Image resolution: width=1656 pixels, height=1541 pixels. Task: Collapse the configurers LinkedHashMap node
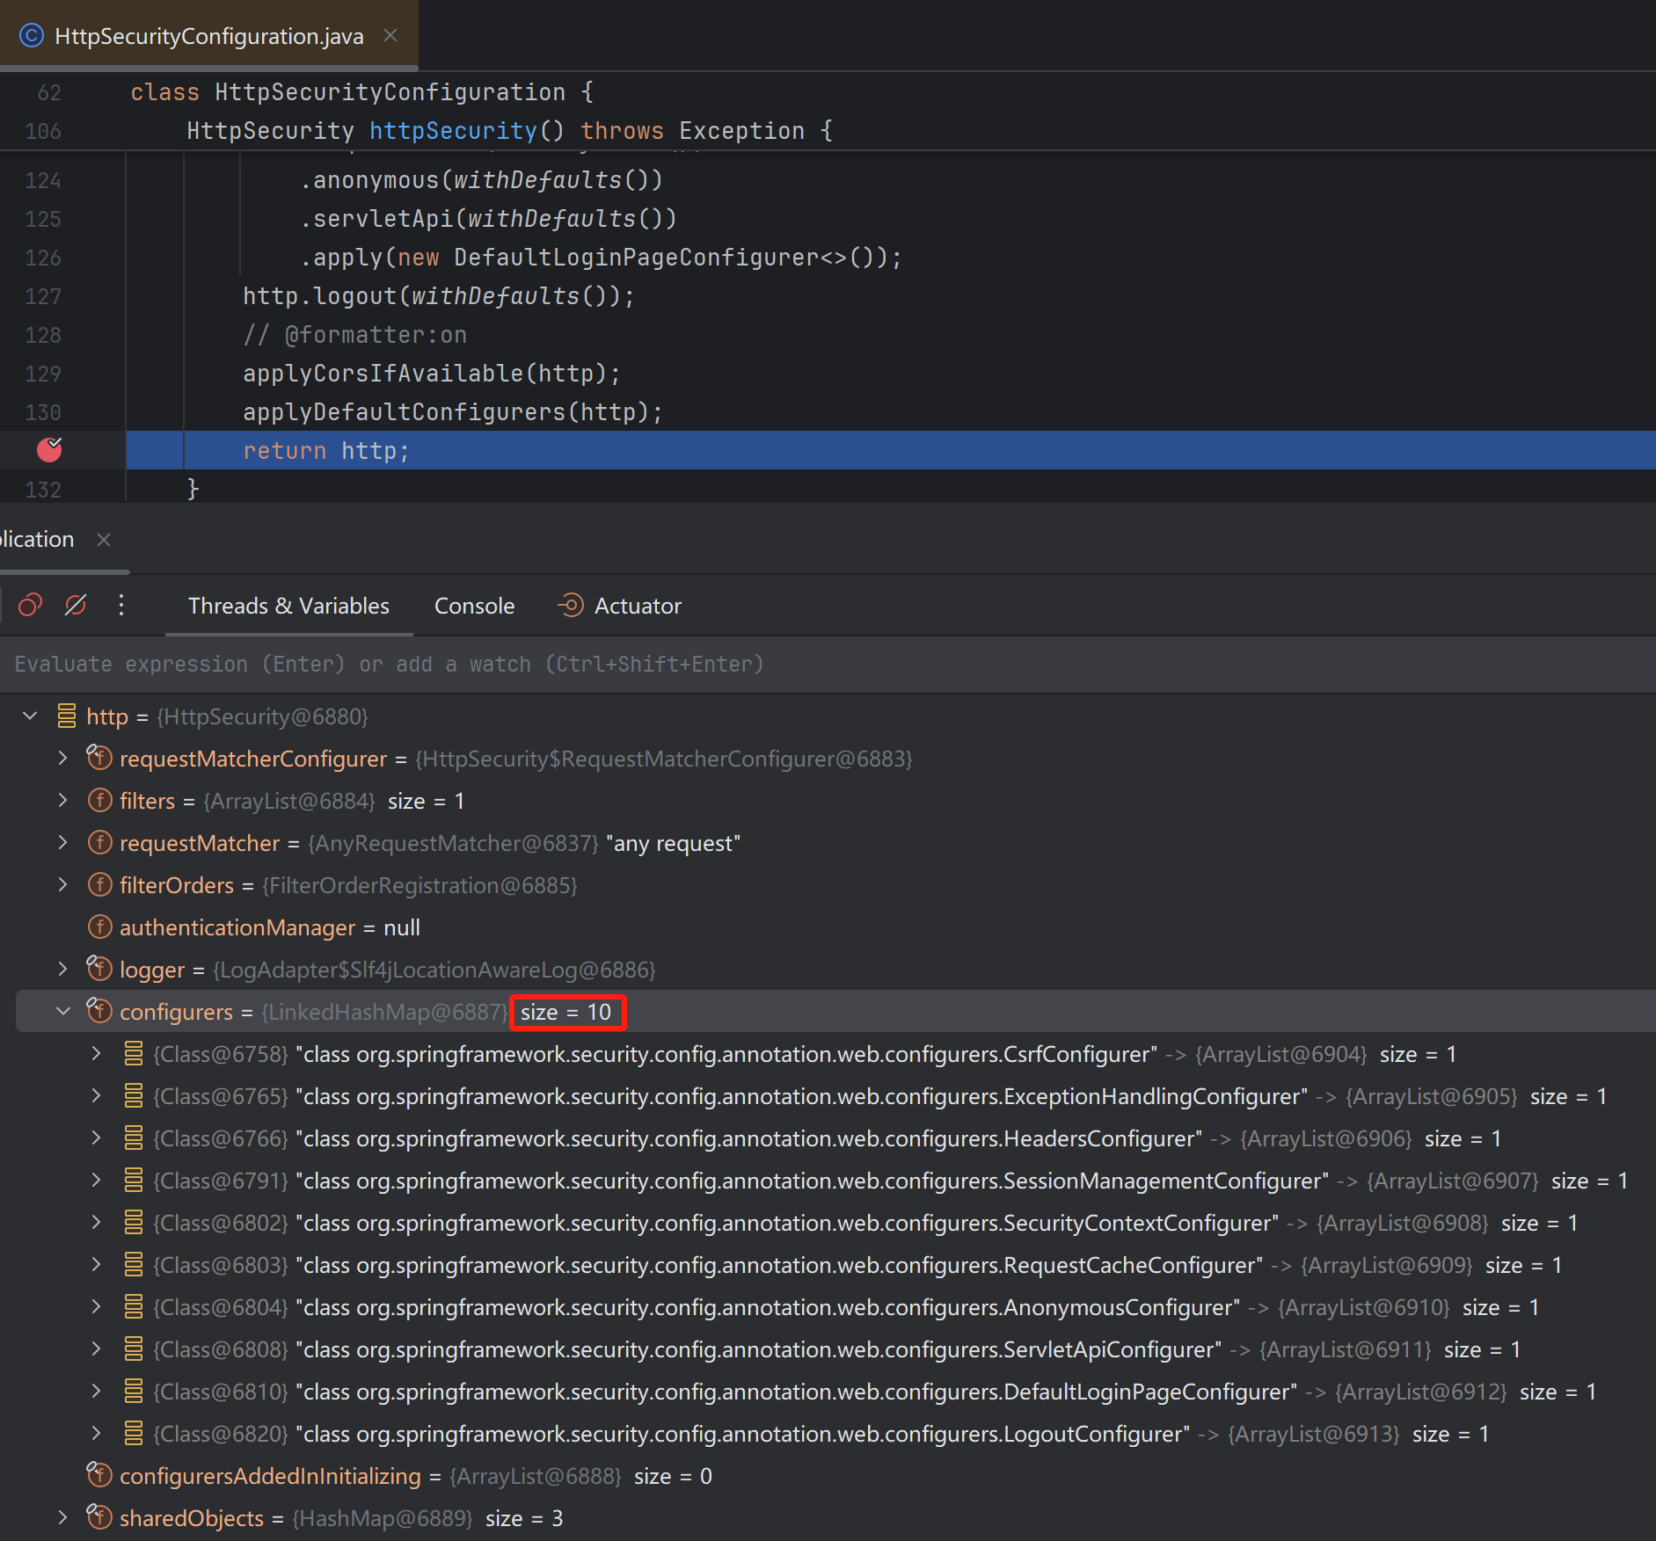[x=63, y=1012]
